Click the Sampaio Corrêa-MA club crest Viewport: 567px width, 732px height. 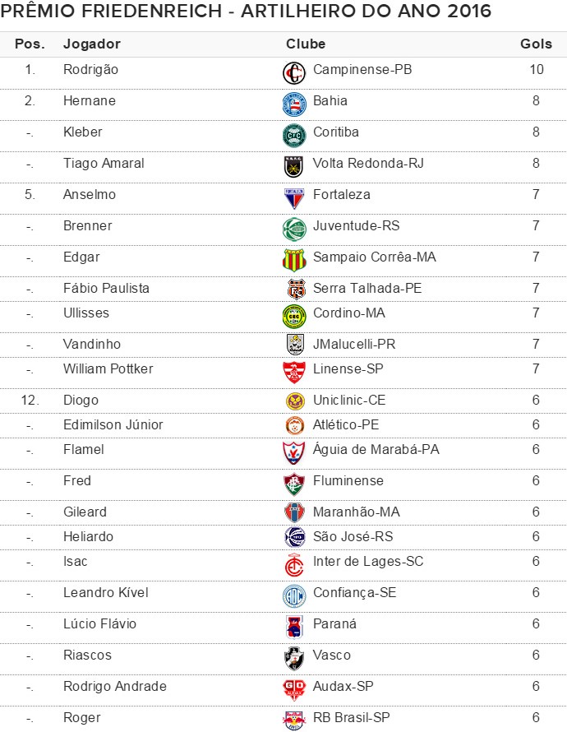point(294,261)
